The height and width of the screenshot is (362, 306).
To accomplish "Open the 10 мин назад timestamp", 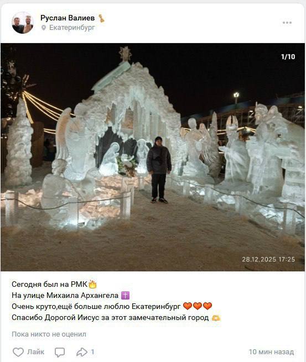I will click(271, 352).
